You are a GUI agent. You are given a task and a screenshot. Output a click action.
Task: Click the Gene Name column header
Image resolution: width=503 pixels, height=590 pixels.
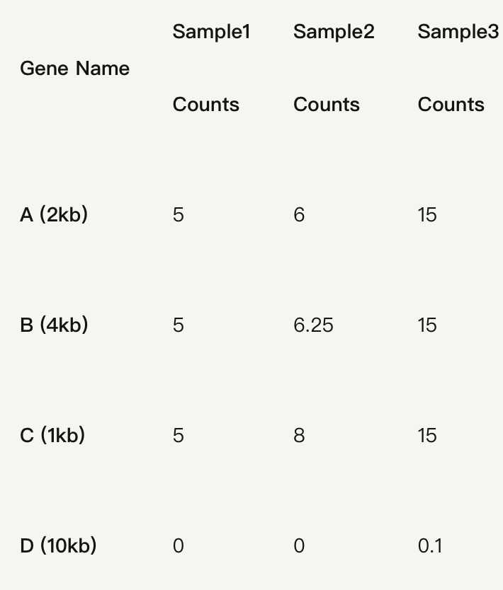coord(74,69)
